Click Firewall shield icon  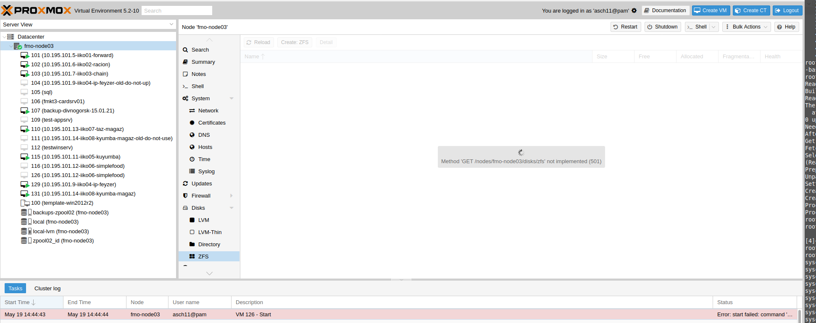185,196
